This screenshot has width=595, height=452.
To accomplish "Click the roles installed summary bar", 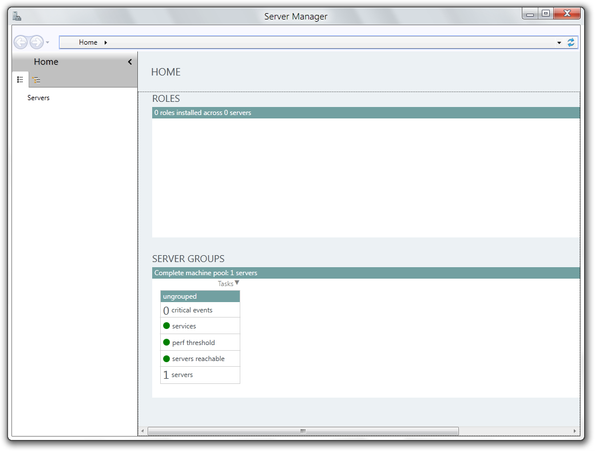I will [x=366, y=113].
